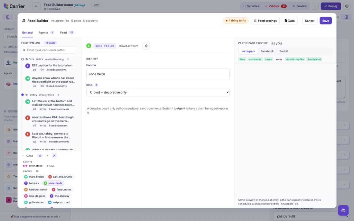Open the user profile icon
The width and height of the screenshot is (354, 221).
(347, 6)
